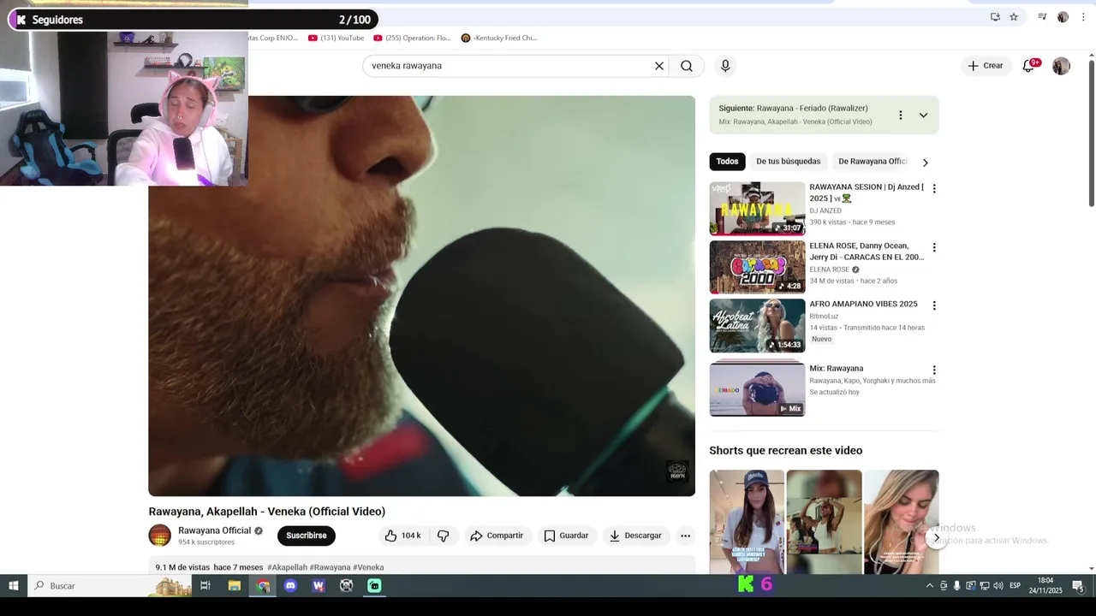This screenshot has width=1096, height=616.
Task: Switch to Chrome in the taskbar
Action: point(263,586)
